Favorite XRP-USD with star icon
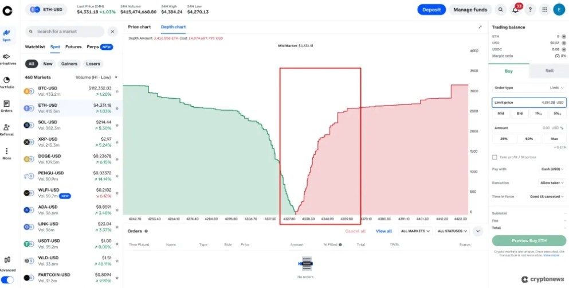The width and height of the screenshot is (569, 288). (x=117, y=142)
